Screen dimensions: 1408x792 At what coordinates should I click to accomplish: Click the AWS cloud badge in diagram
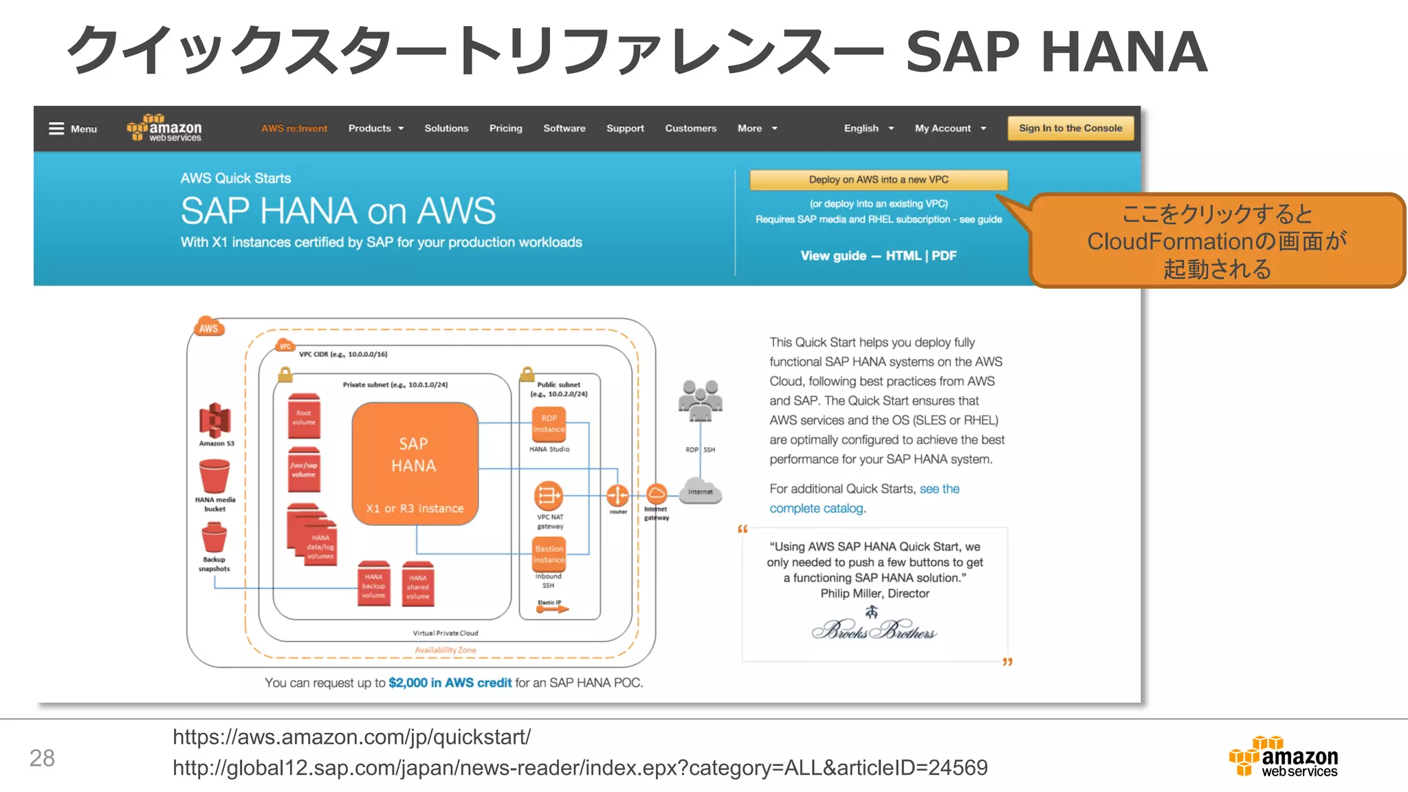(209, 327)
